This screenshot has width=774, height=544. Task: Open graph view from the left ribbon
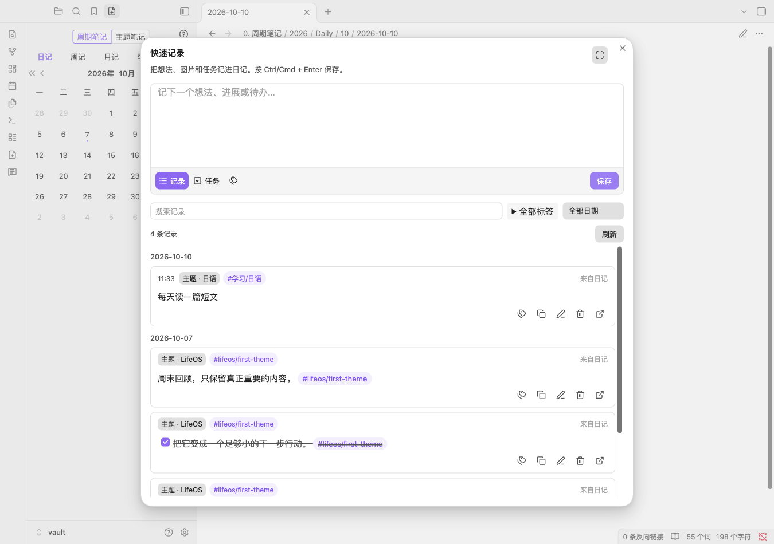click(12, 52)
